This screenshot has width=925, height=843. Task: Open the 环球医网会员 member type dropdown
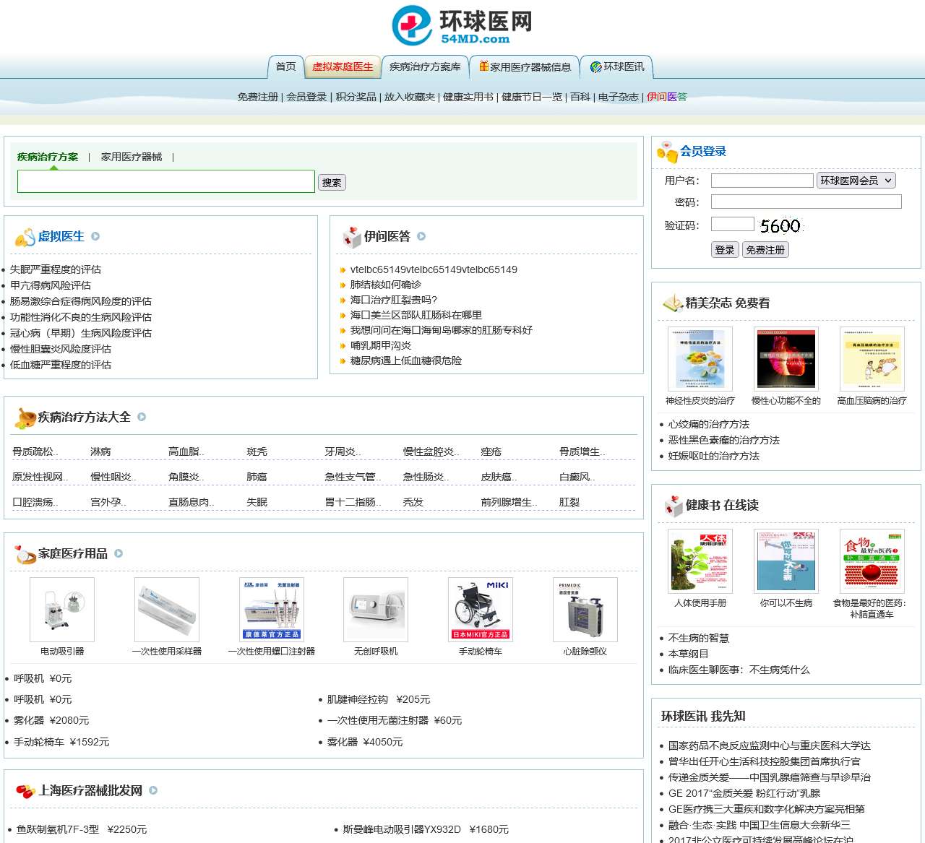click(x=856, y=181)
